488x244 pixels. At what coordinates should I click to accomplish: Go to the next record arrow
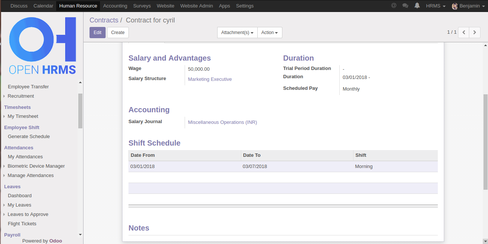[475, 33]
